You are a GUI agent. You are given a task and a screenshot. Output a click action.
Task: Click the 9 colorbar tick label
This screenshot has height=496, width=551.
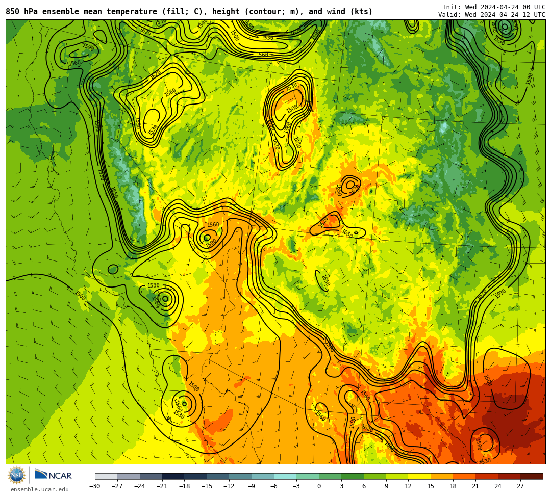pyautogui.click(x=386, y=486)
